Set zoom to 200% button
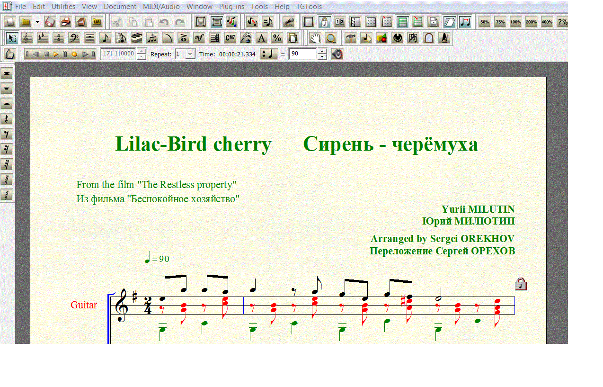603x387 pixels. pyautogui.click(x=531, y=22)
